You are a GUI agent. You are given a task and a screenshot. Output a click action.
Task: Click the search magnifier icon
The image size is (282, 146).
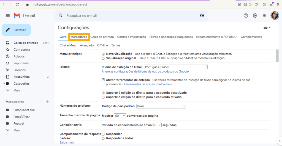[x=61, y=16]
